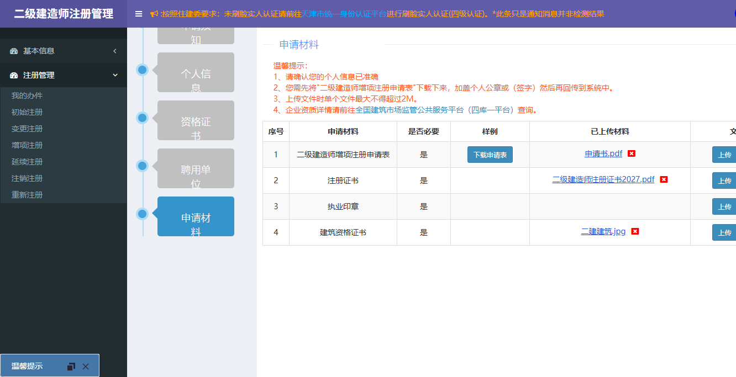Open 我的办件 in sidebar
This screenshot has height=377, width=736.
(x=27, y=95)
